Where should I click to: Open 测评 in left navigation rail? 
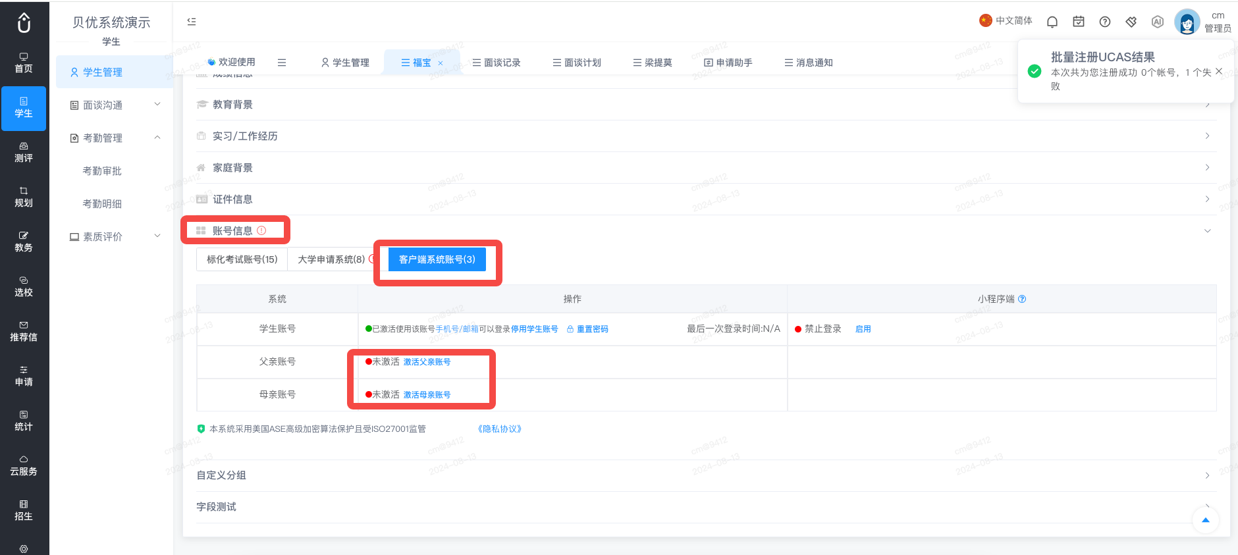(x=24, y=153)
